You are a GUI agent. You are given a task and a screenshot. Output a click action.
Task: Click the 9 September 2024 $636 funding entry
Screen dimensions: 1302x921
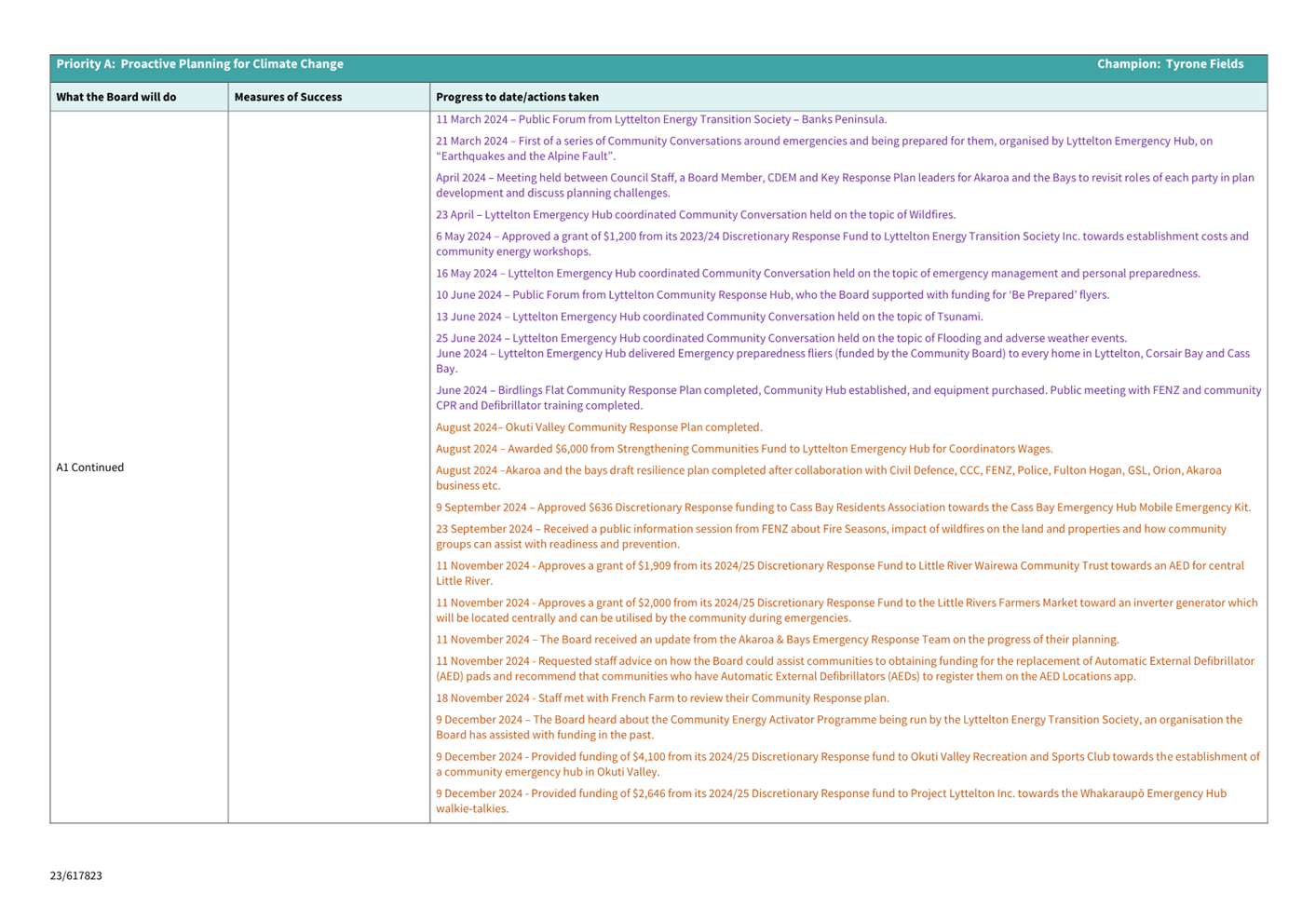coord(842,508)
